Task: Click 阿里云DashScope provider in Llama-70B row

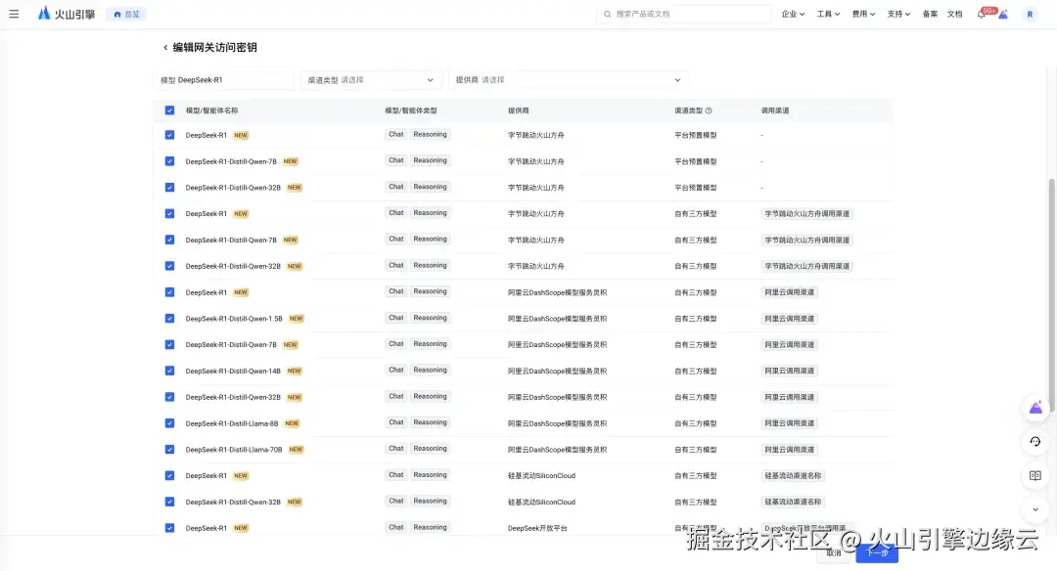Action: 558,449
